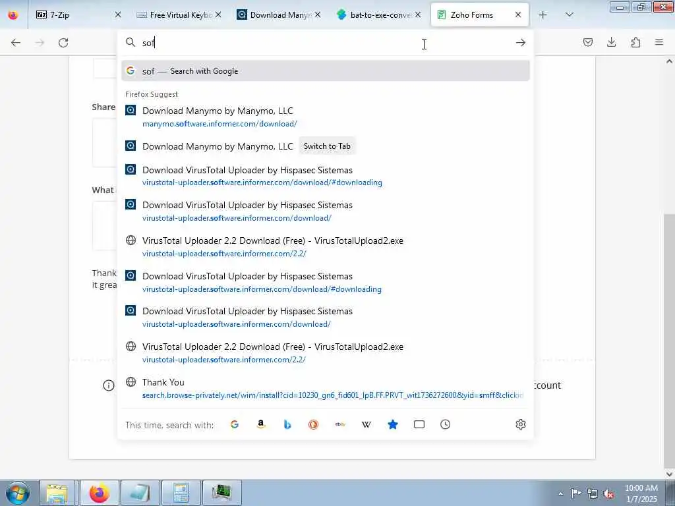Viewport: 675px width, 506px height.
Task: Open the Extensions puzzle icon
Action: pyautogui.click(x=635, y=42)
